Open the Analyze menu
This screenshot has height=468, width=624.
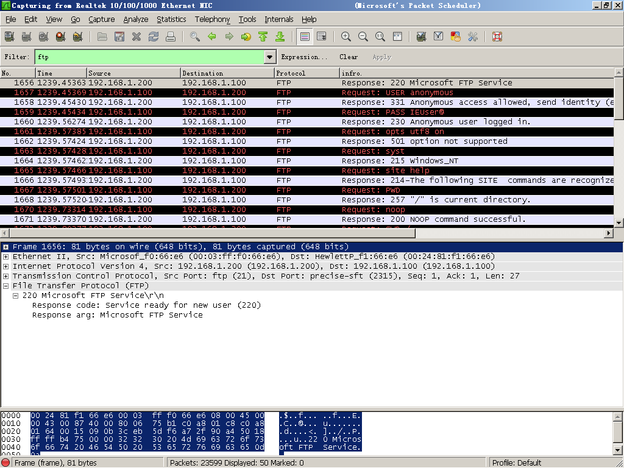coord(136,19)
